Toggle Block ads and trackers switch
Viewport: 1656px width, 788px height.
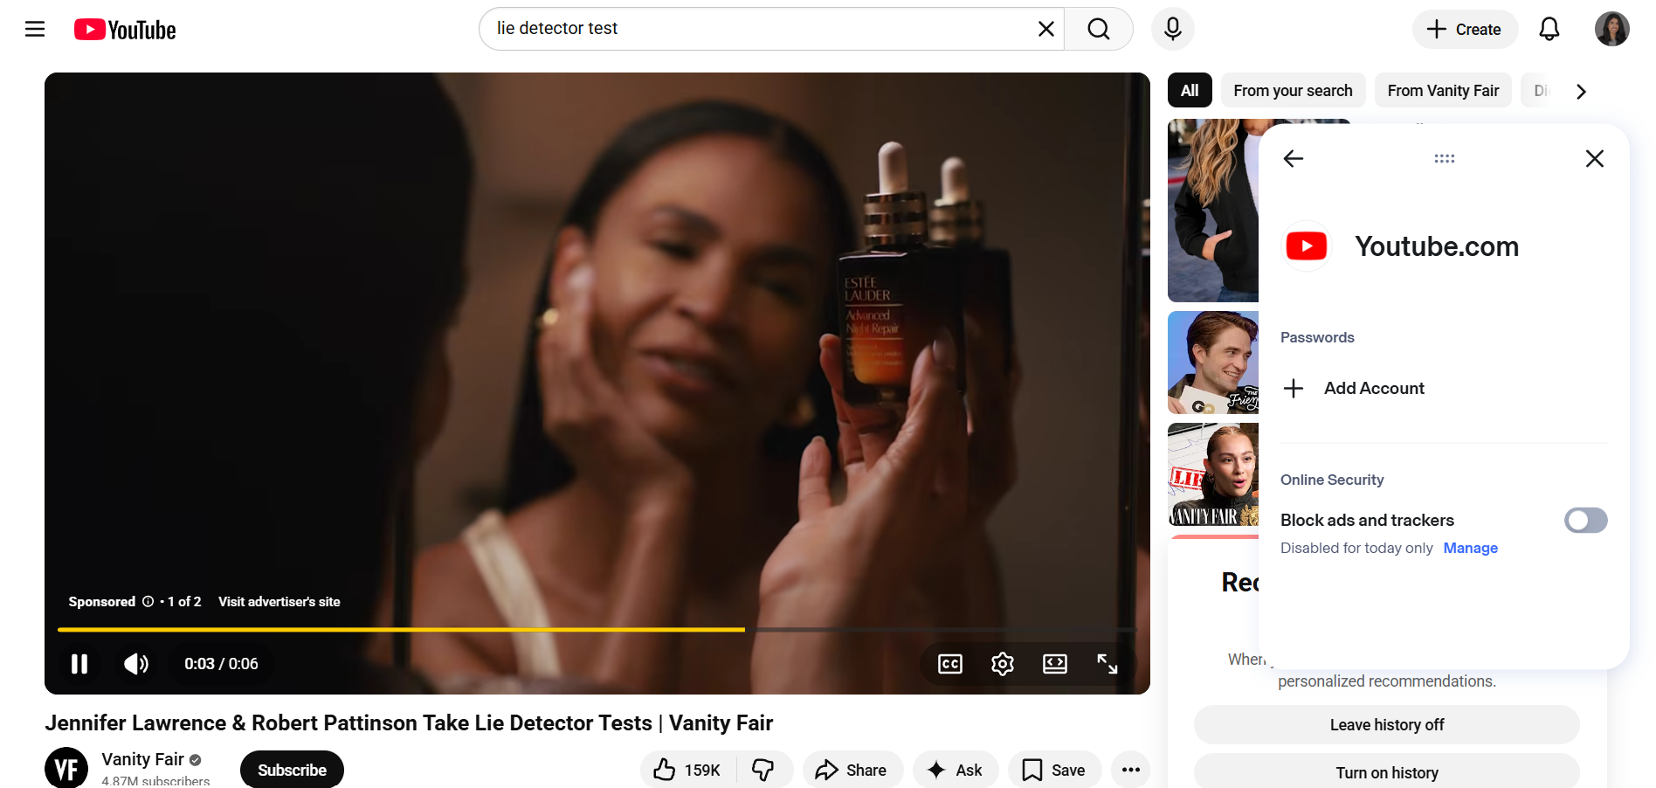[x=1585, y=520]
